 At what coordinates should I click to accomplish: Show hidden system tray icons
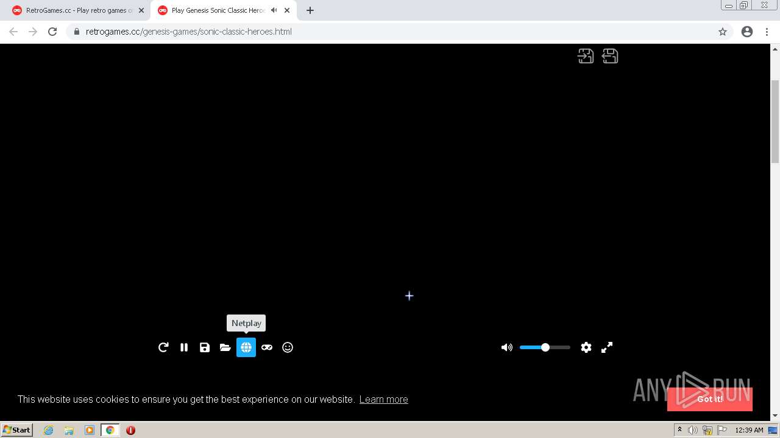(679, 430)
